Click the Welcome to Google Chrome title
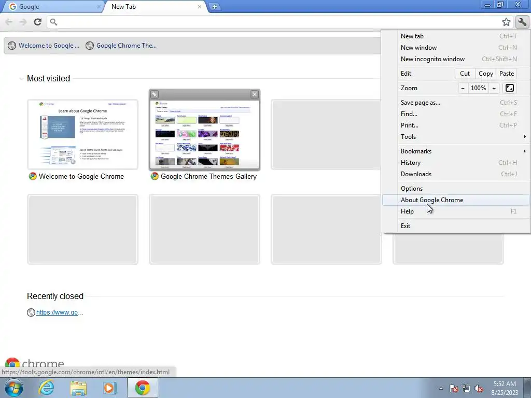Screen dimensions: 531x398 81,176
